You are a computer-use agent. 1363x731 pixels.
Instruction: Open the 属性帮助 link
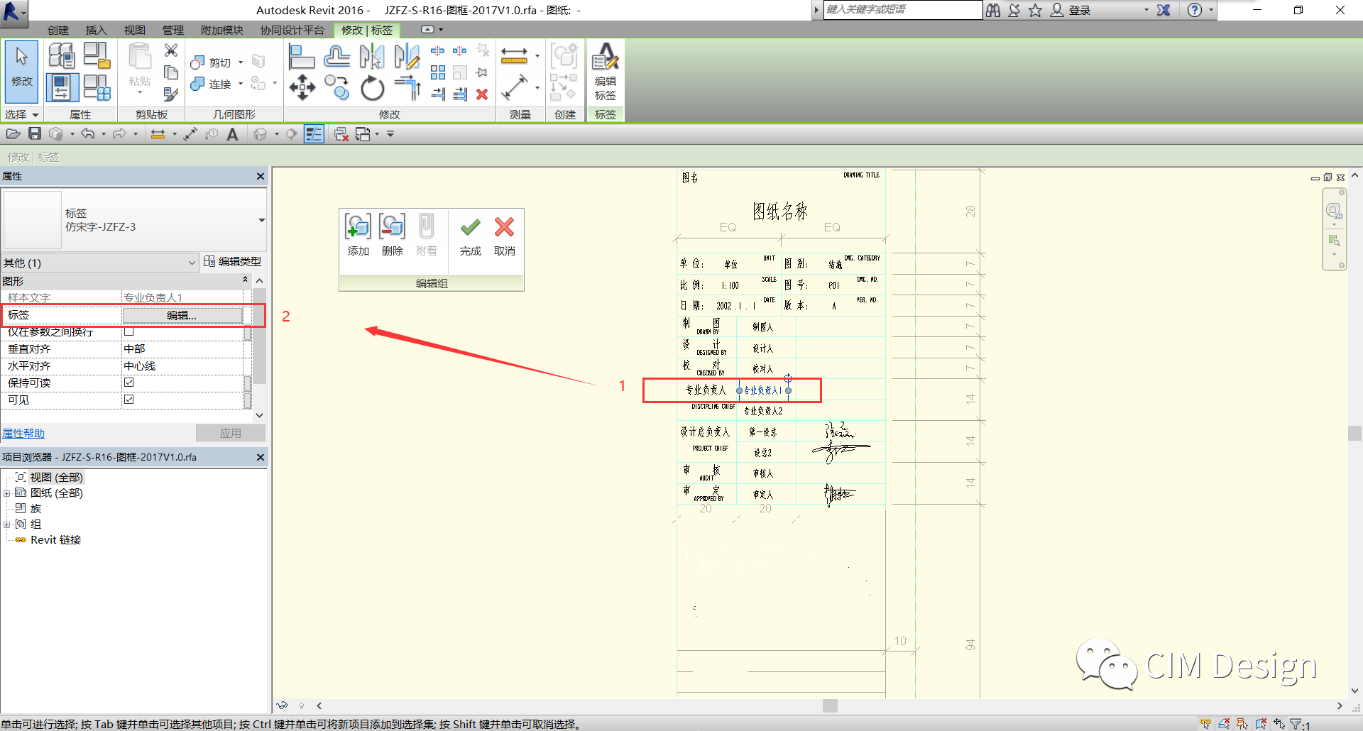point(23,433)
